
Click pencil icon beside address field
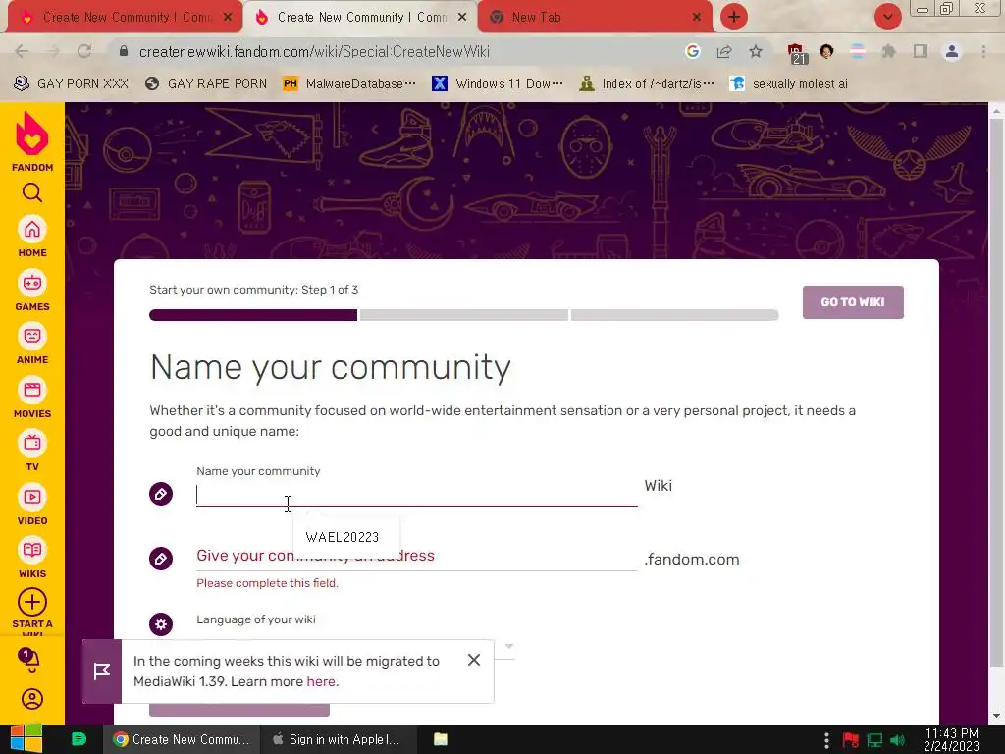[161, 559]
